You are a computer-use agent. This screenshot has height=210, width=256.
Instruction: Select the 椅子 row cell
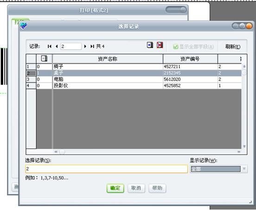point(108,67)
